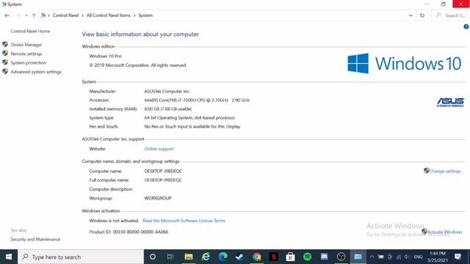Open Spotify from the taskbar
The width and height of the screenshot is (470, 264).
(307, 257)
